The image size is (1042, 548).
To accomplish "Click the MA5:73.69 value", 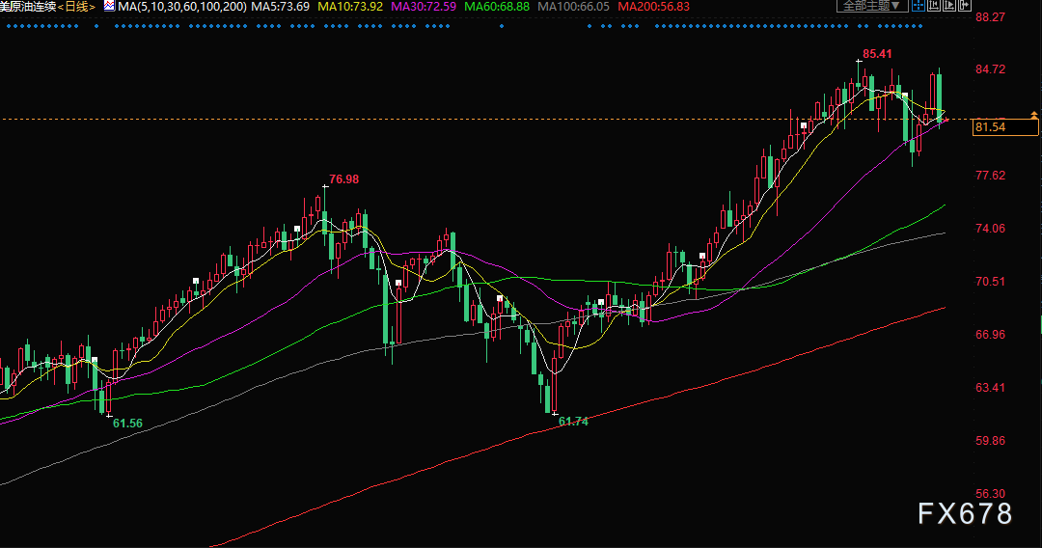I will (280, 7).
